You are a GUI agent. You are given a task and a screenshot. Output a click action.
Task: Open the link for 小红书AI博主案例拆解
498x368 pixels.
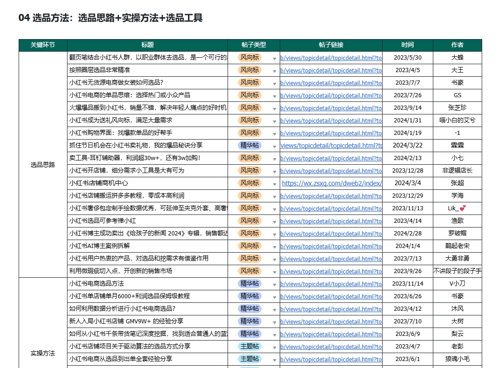pos(331,246)
